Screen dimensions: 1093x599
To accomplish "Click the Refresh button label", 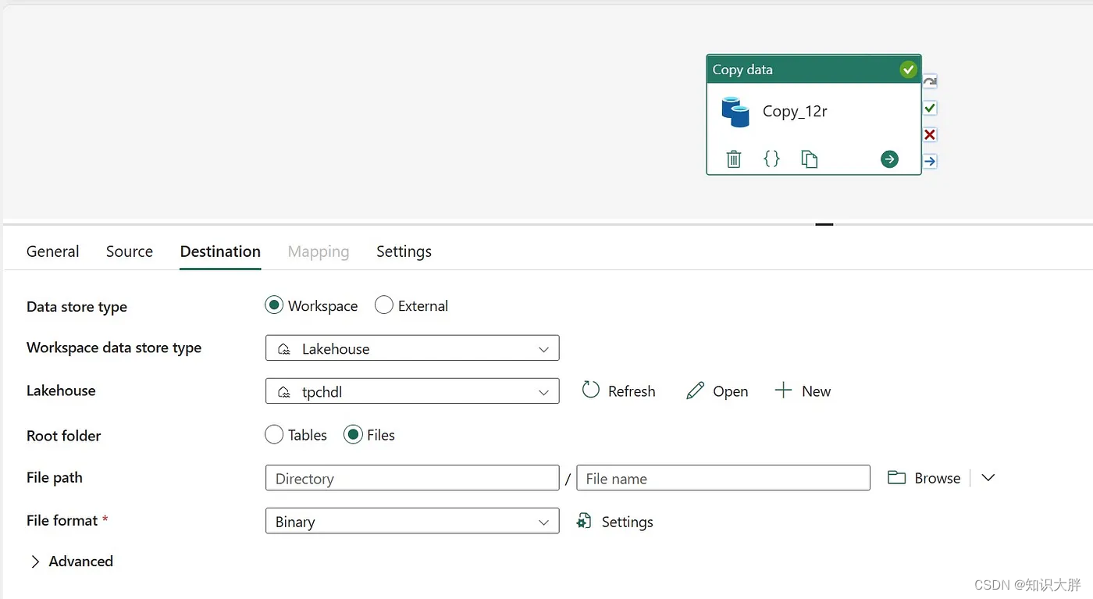I will (x=632, y=391).
